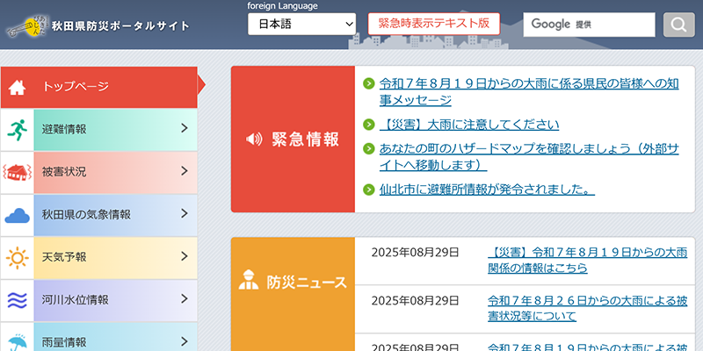Click the 2025年08月29日 date beside 8月26日 news

tap(415, 300)
